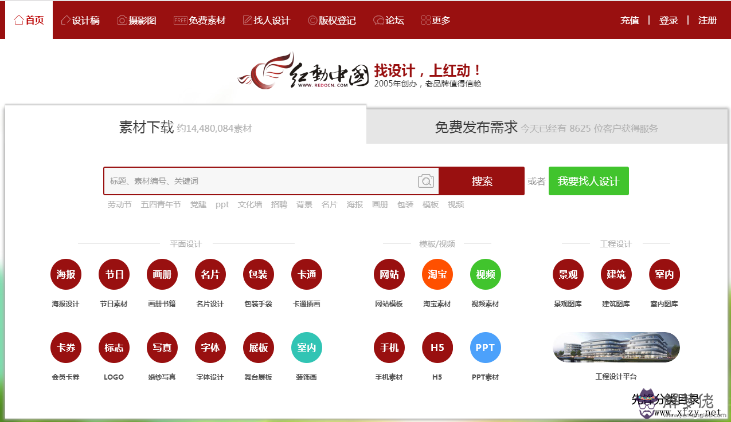Open the 工程设计平台 building thumbnail
The image size is (731, 422).
pyautogui.click(x=616, y=347)
